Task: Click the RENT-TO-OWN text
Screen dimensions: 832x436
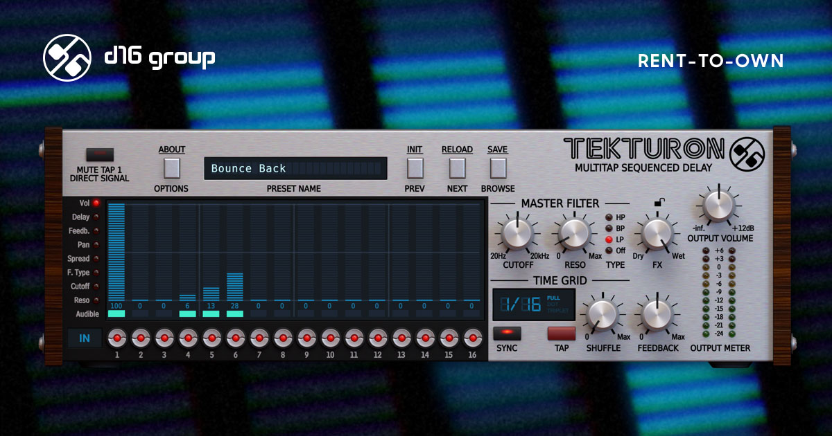Action: click(x=711, y=61)
